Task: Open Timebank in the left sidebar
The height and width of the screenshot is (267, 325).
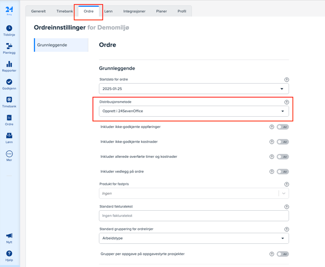Action: (x=9, y=102)
